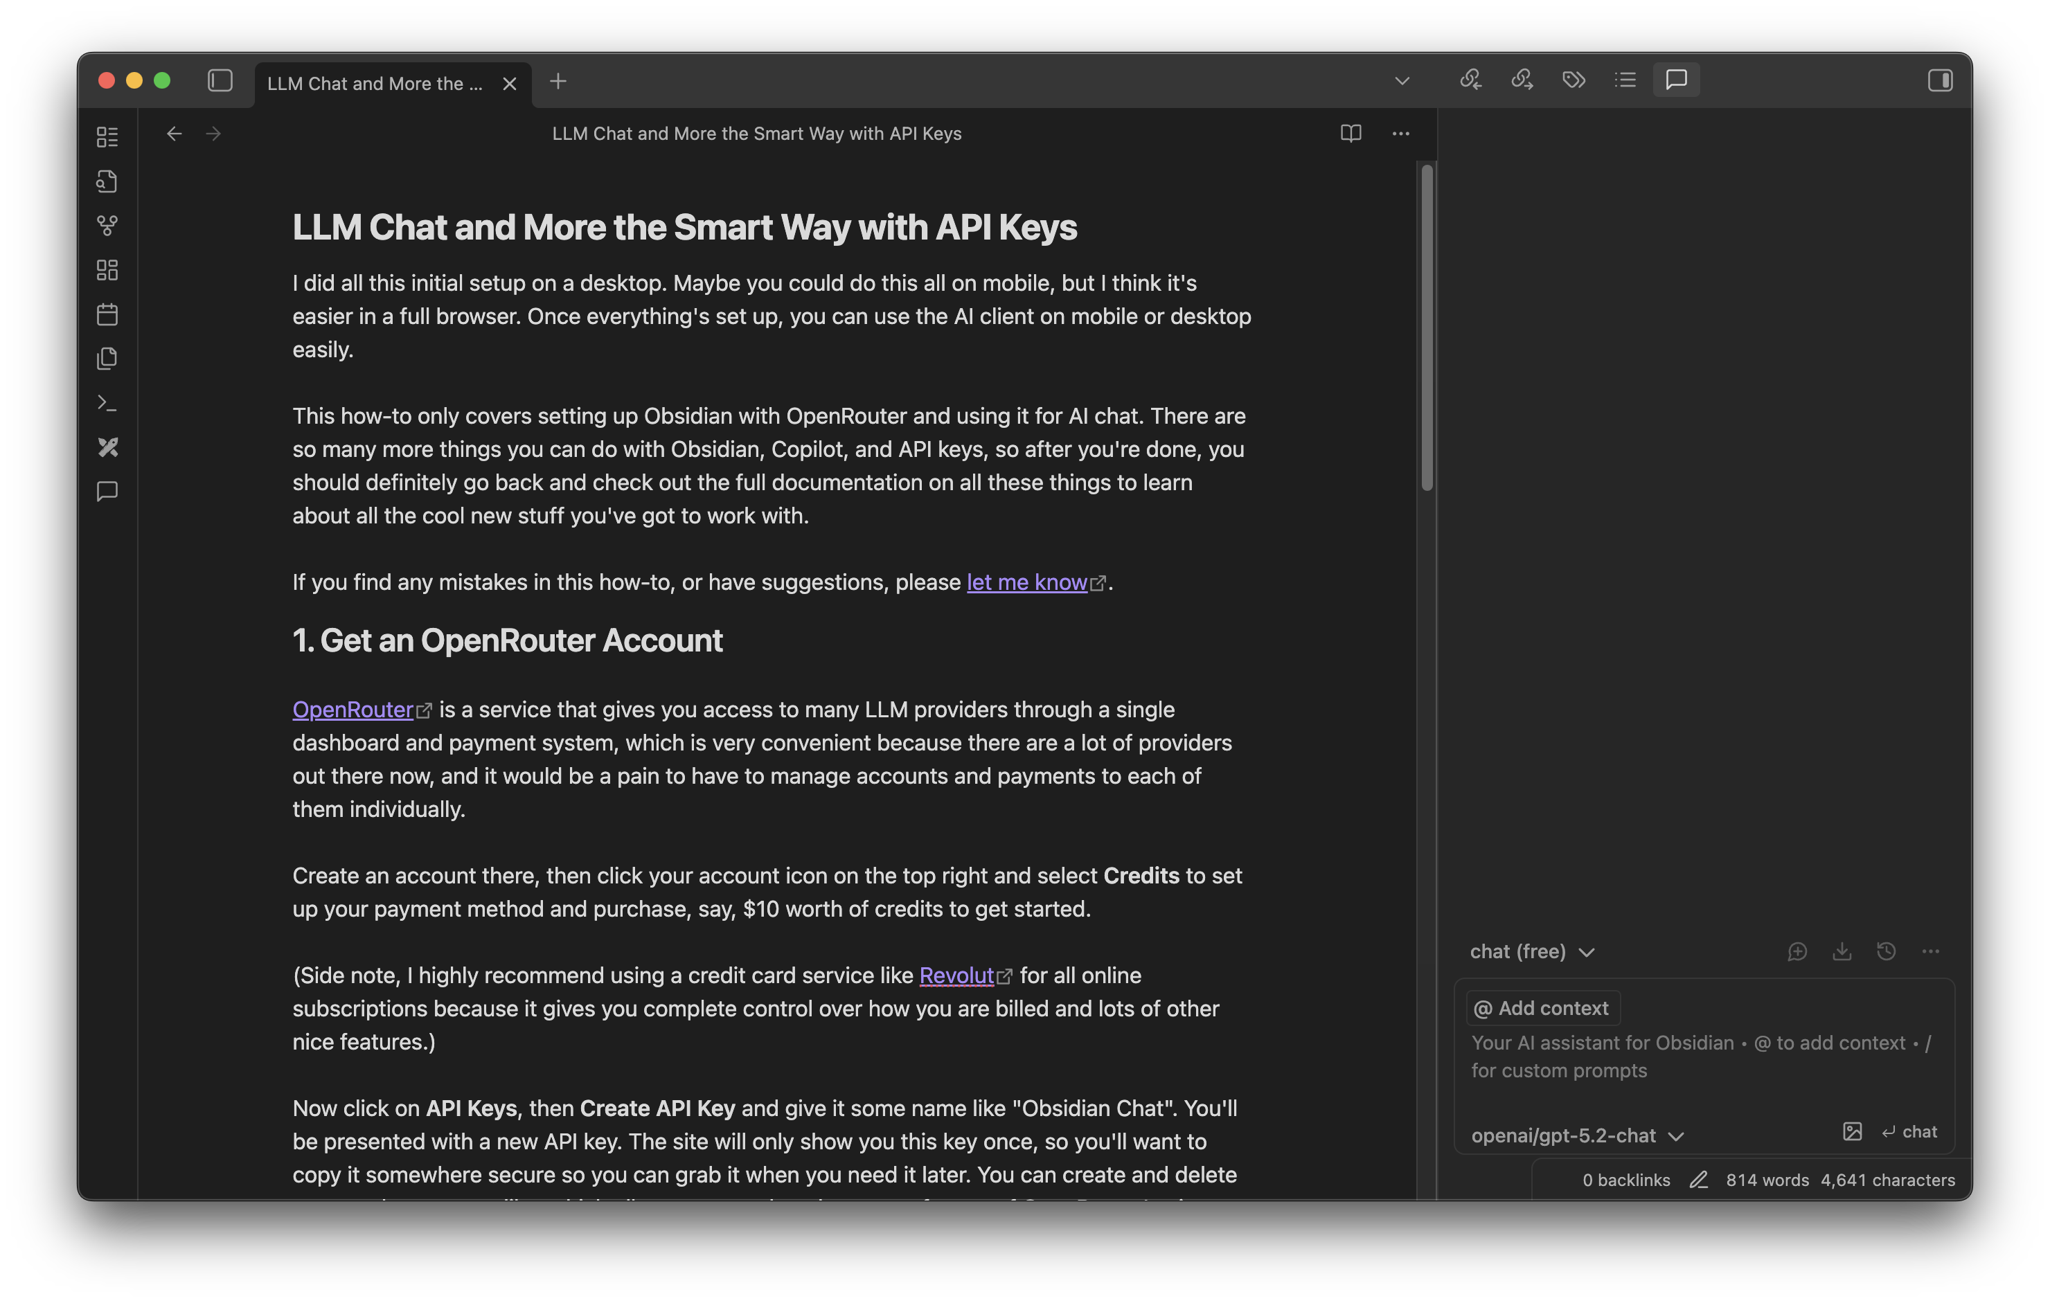Open today's daily note calendar icon
2050x1303 pixels.
pos(107,314)
